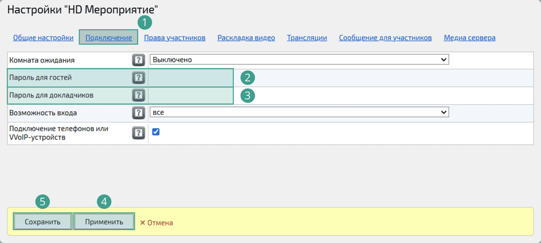The image size is (541, 243).
Task: Select the Раскладка видео tab
Action: pos(246,37)
